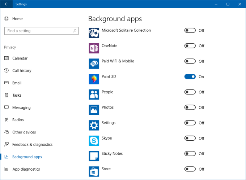Click the People app icon
Image resolution: width=246 pixels, height=180 pixels.
point(94,95)
